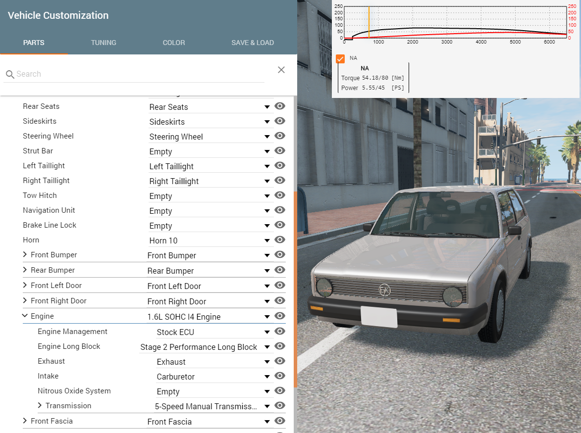Screen dimensions: 581x433
Task: Expand the Front Left Door node
Action: (25, 285)
